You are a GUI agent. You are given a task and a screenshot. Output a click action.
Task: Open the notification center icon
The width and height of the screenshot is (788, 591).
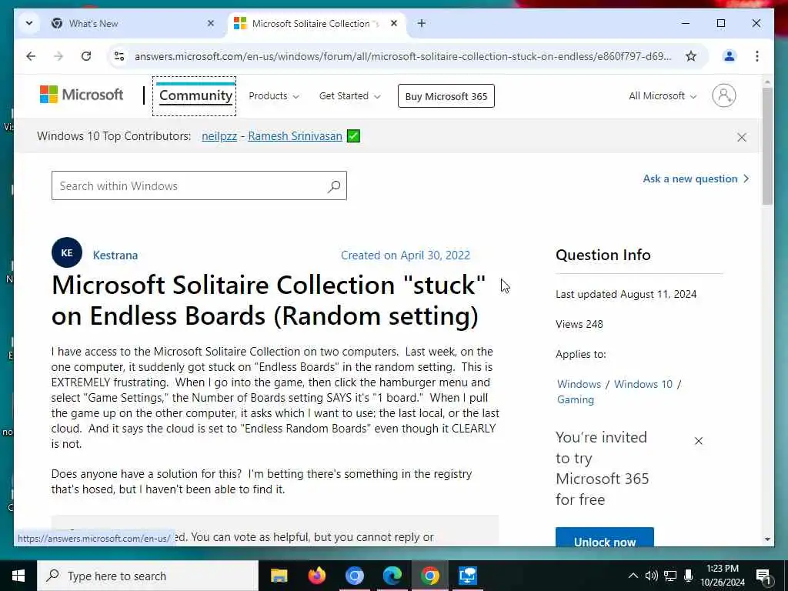(x=763, y=576)
